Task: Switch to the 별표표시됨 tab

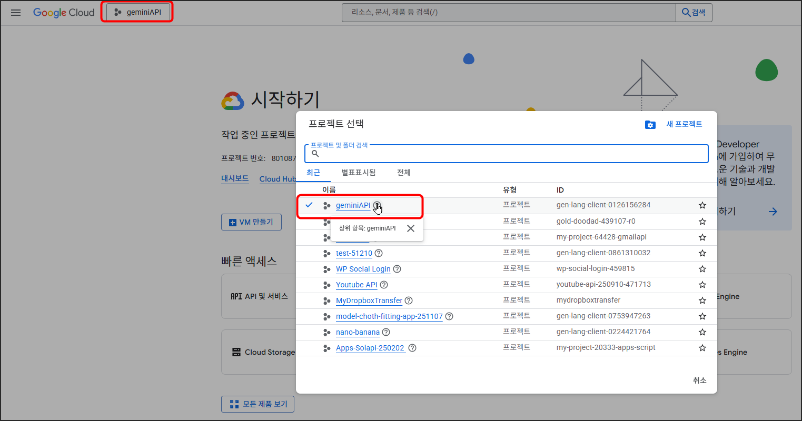Action: tap(359, 173)
